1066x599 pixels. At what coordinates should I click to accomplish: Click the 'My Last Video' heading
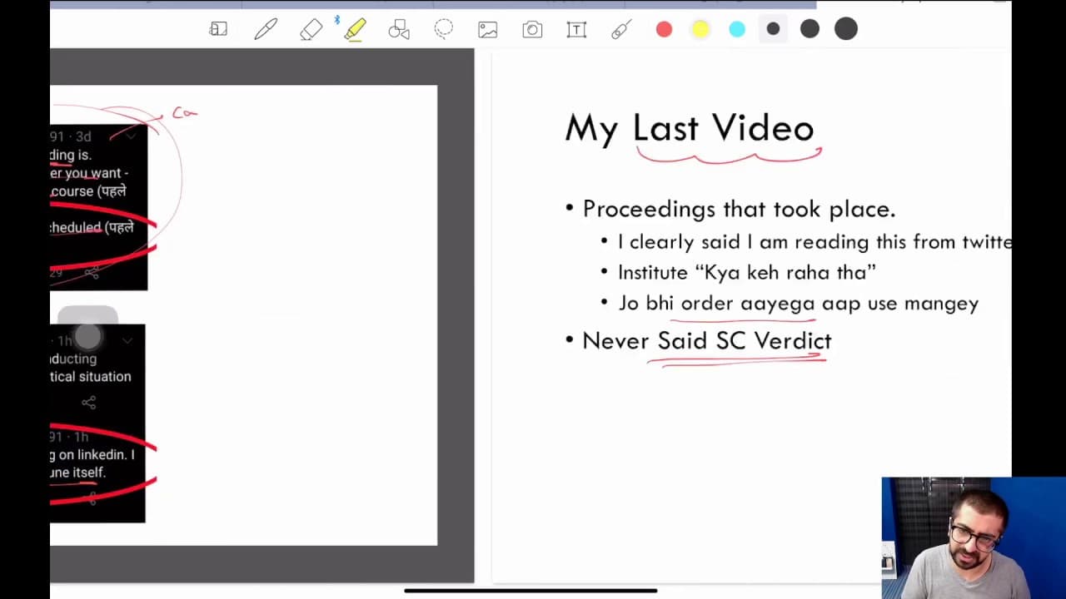[690, 129]
